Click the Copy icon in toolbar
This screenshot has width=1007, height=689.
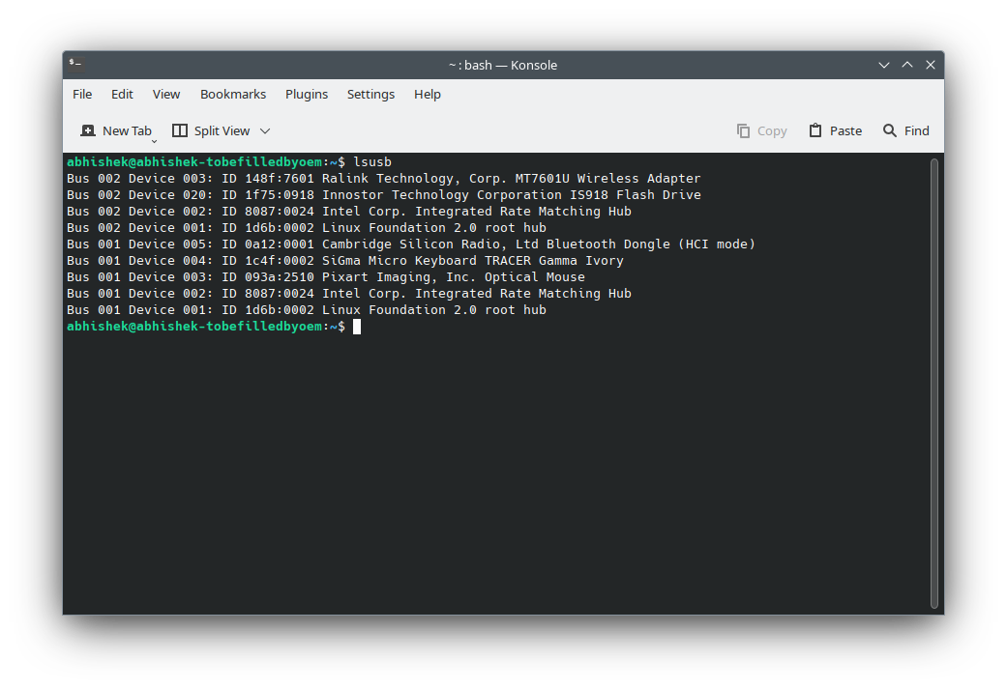[743, 130]
